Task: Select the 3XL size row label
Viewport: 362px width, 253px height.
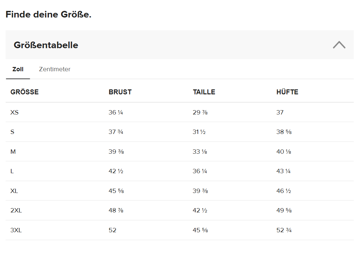Action: [16, 230]
